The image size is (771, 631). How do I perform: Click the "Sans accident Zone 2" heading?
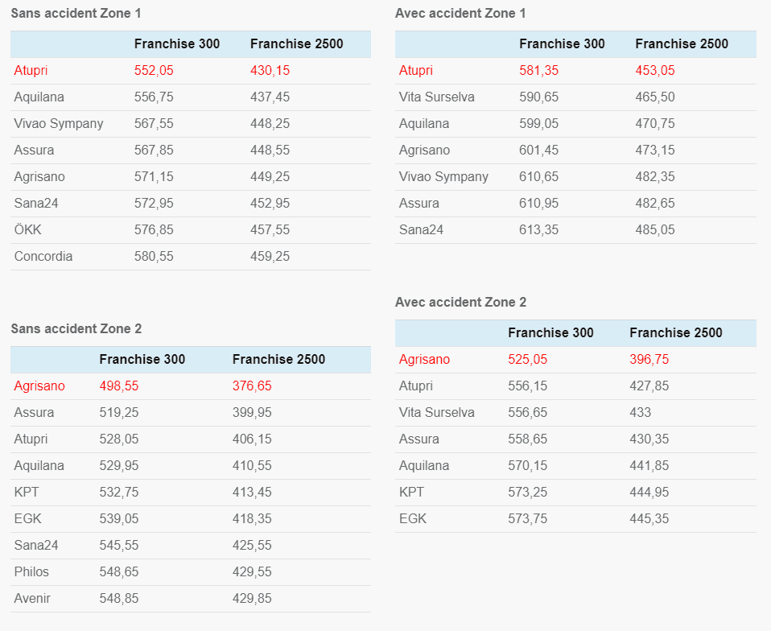pos(76,328)
